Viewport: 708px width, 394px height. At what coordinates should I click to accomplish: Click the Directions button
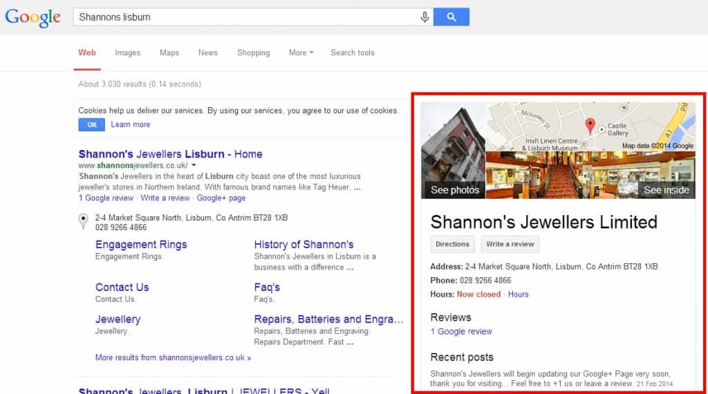point(452,244)
